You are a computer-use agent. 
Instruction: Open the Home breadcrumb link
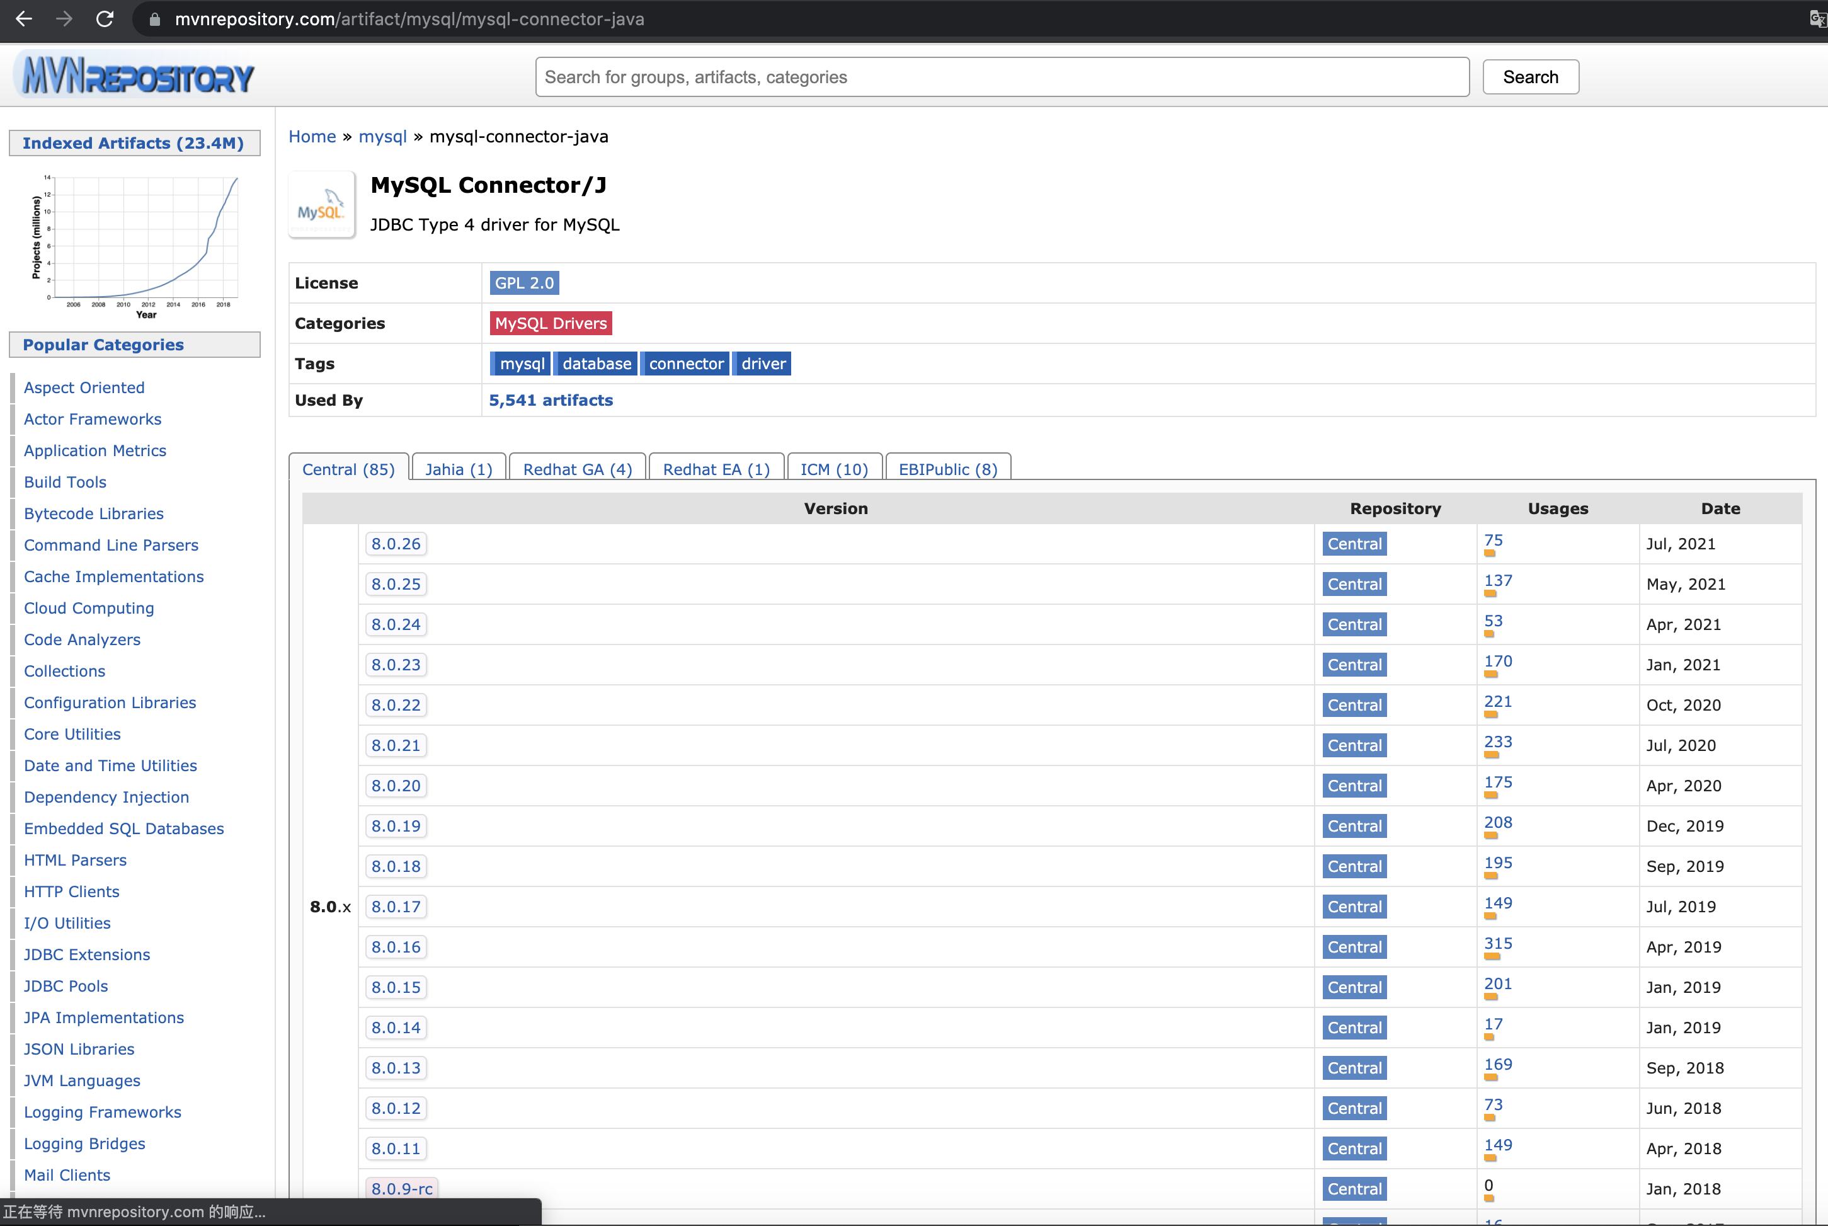312,137
